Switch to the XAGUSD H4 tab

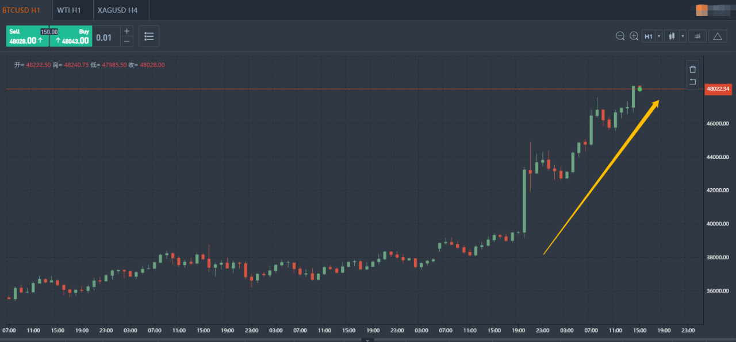117,10
